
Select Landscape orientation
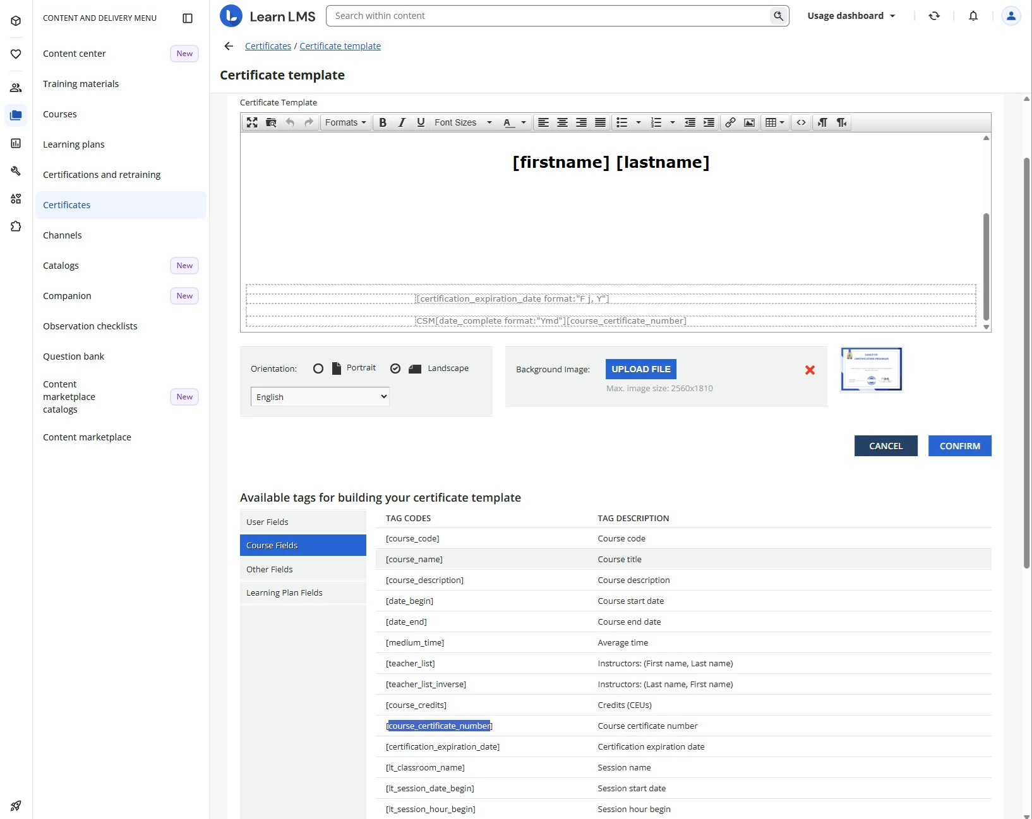[x=395, y=368]
